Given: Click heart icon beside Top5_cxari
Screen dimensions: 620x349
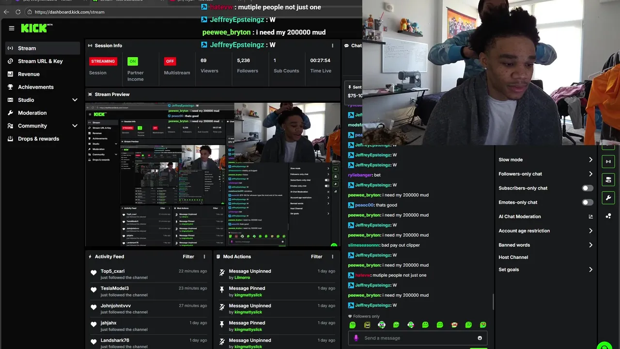Looking at the screenshot, I should (93, 273).
